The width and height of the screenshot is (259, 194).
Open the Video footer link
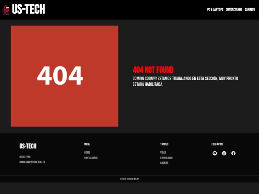pyautogui.click(x=163, y=153)
